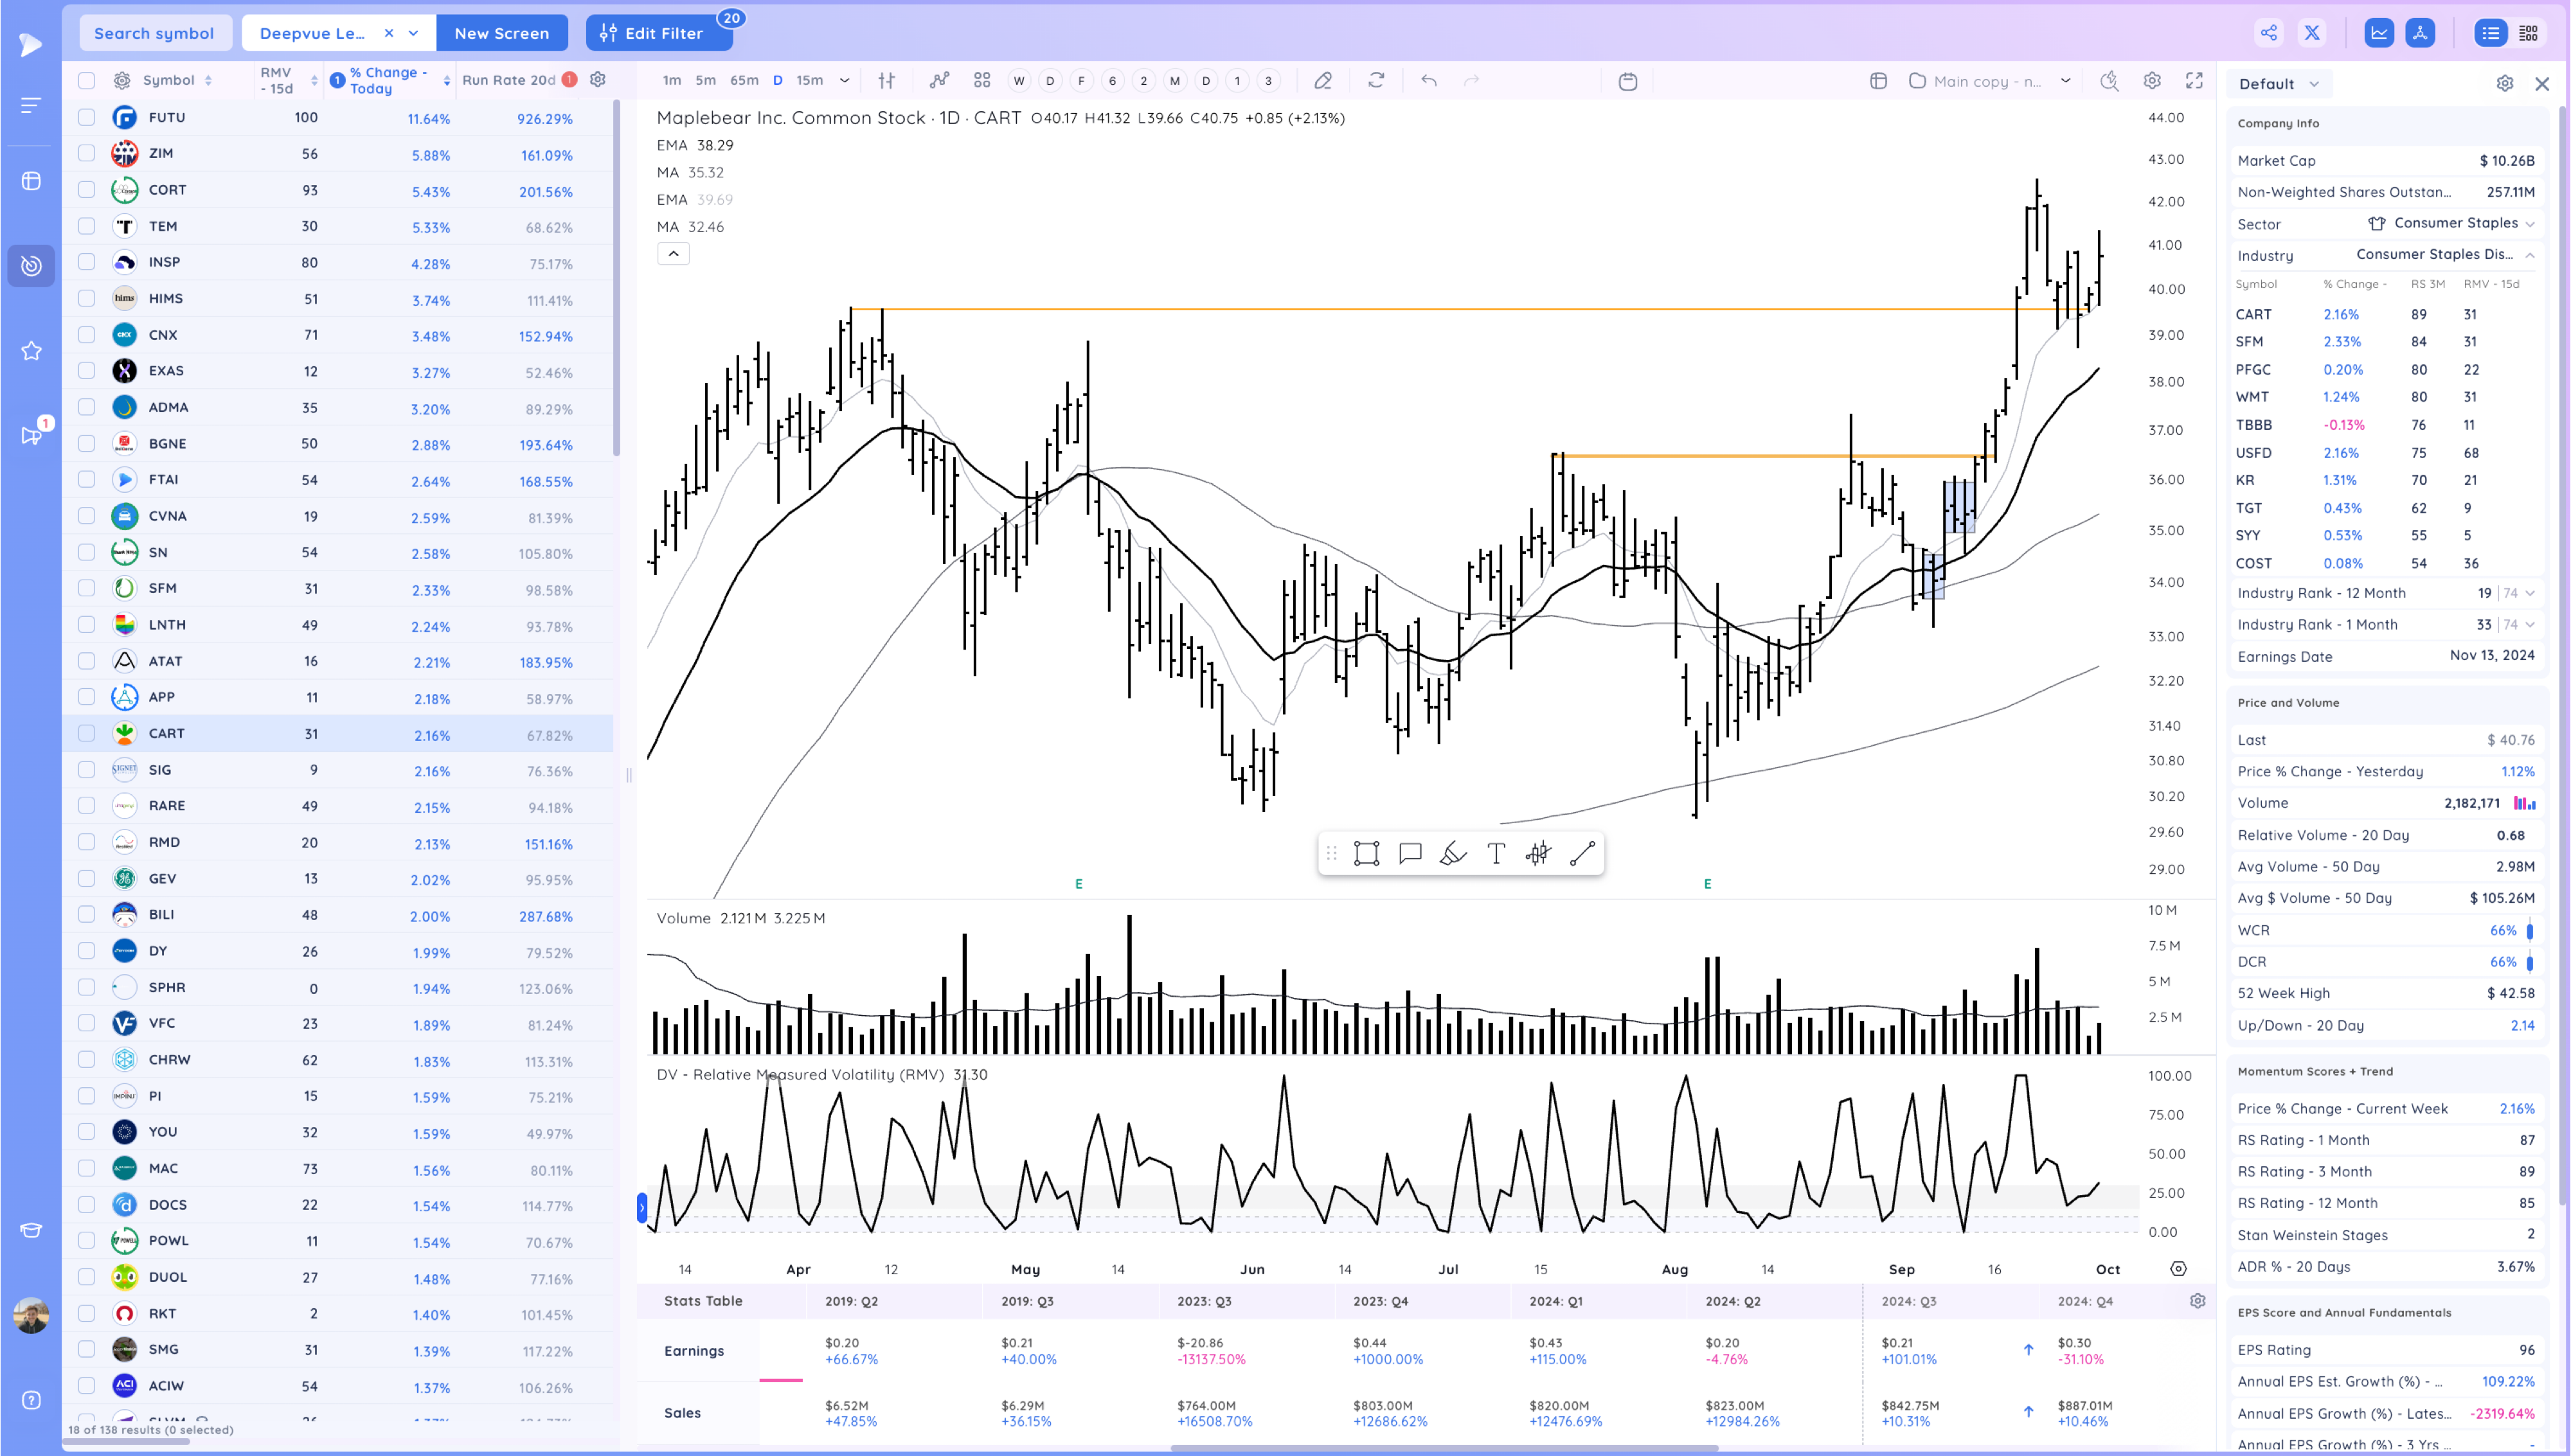Screen dimensions: 2571x1456
Task: Open the Main copy template dropdown
Action: 2066,81
